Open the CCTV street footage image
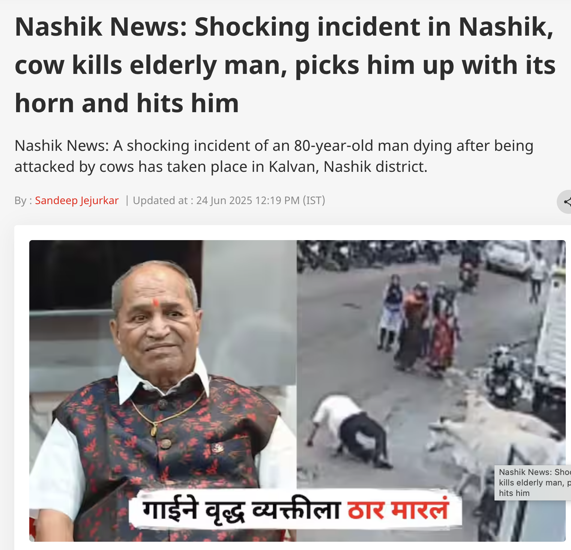This screenshot has height=550, width=571. (431, 391)
